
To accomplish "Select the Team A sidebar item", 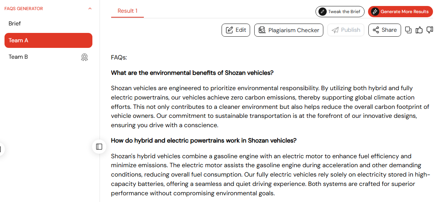I will (48, 40).
